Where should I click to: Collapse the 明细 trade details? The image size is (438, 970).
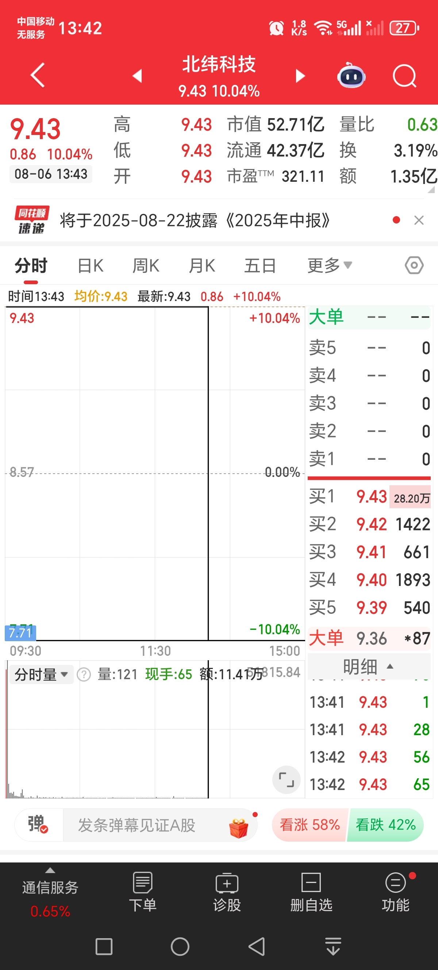click(369, 666)
